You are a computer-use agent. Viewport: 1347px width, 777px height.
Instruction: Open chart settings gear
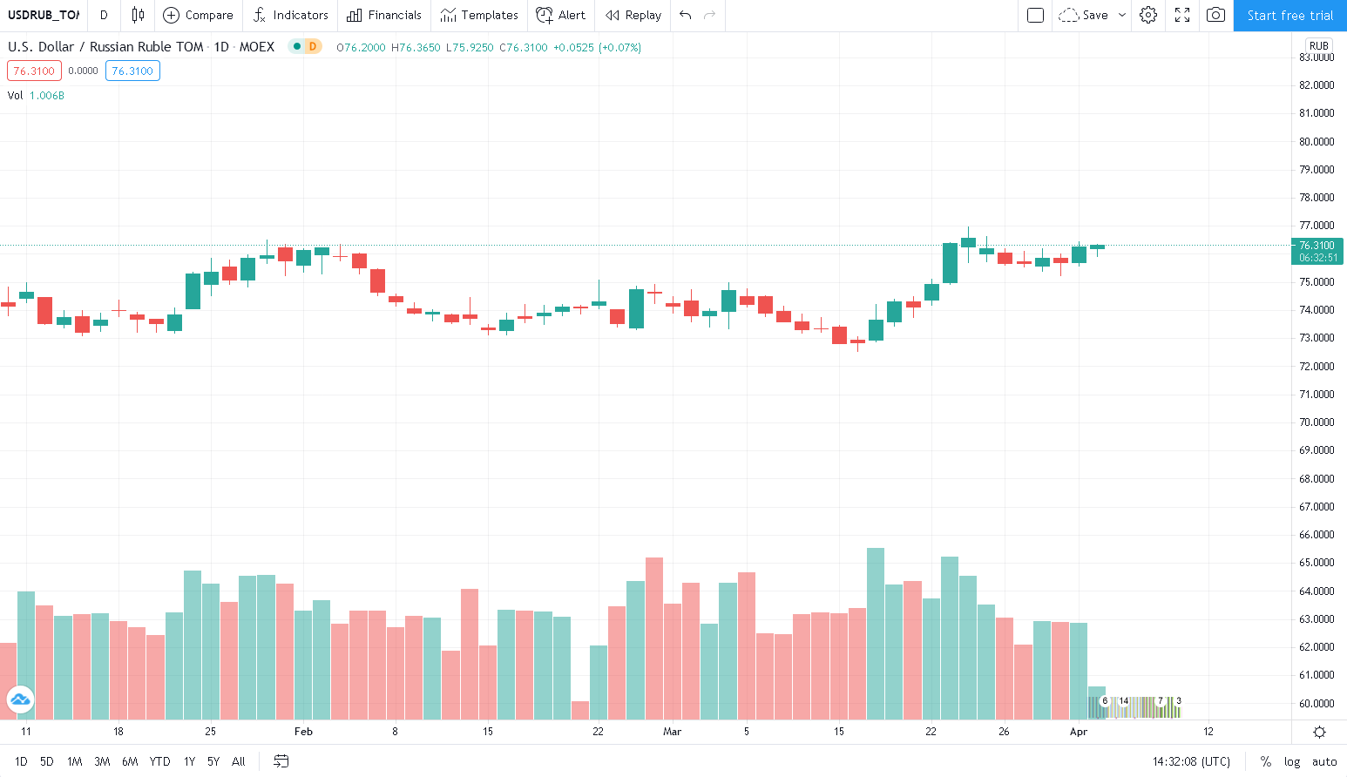[x=1148, y=15]
